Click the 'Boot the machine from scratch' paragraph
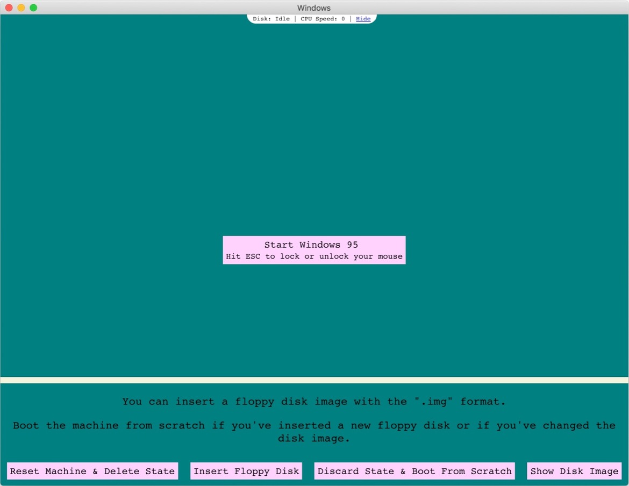This screenshot has width=629, height=486. (x=314, y=432)
